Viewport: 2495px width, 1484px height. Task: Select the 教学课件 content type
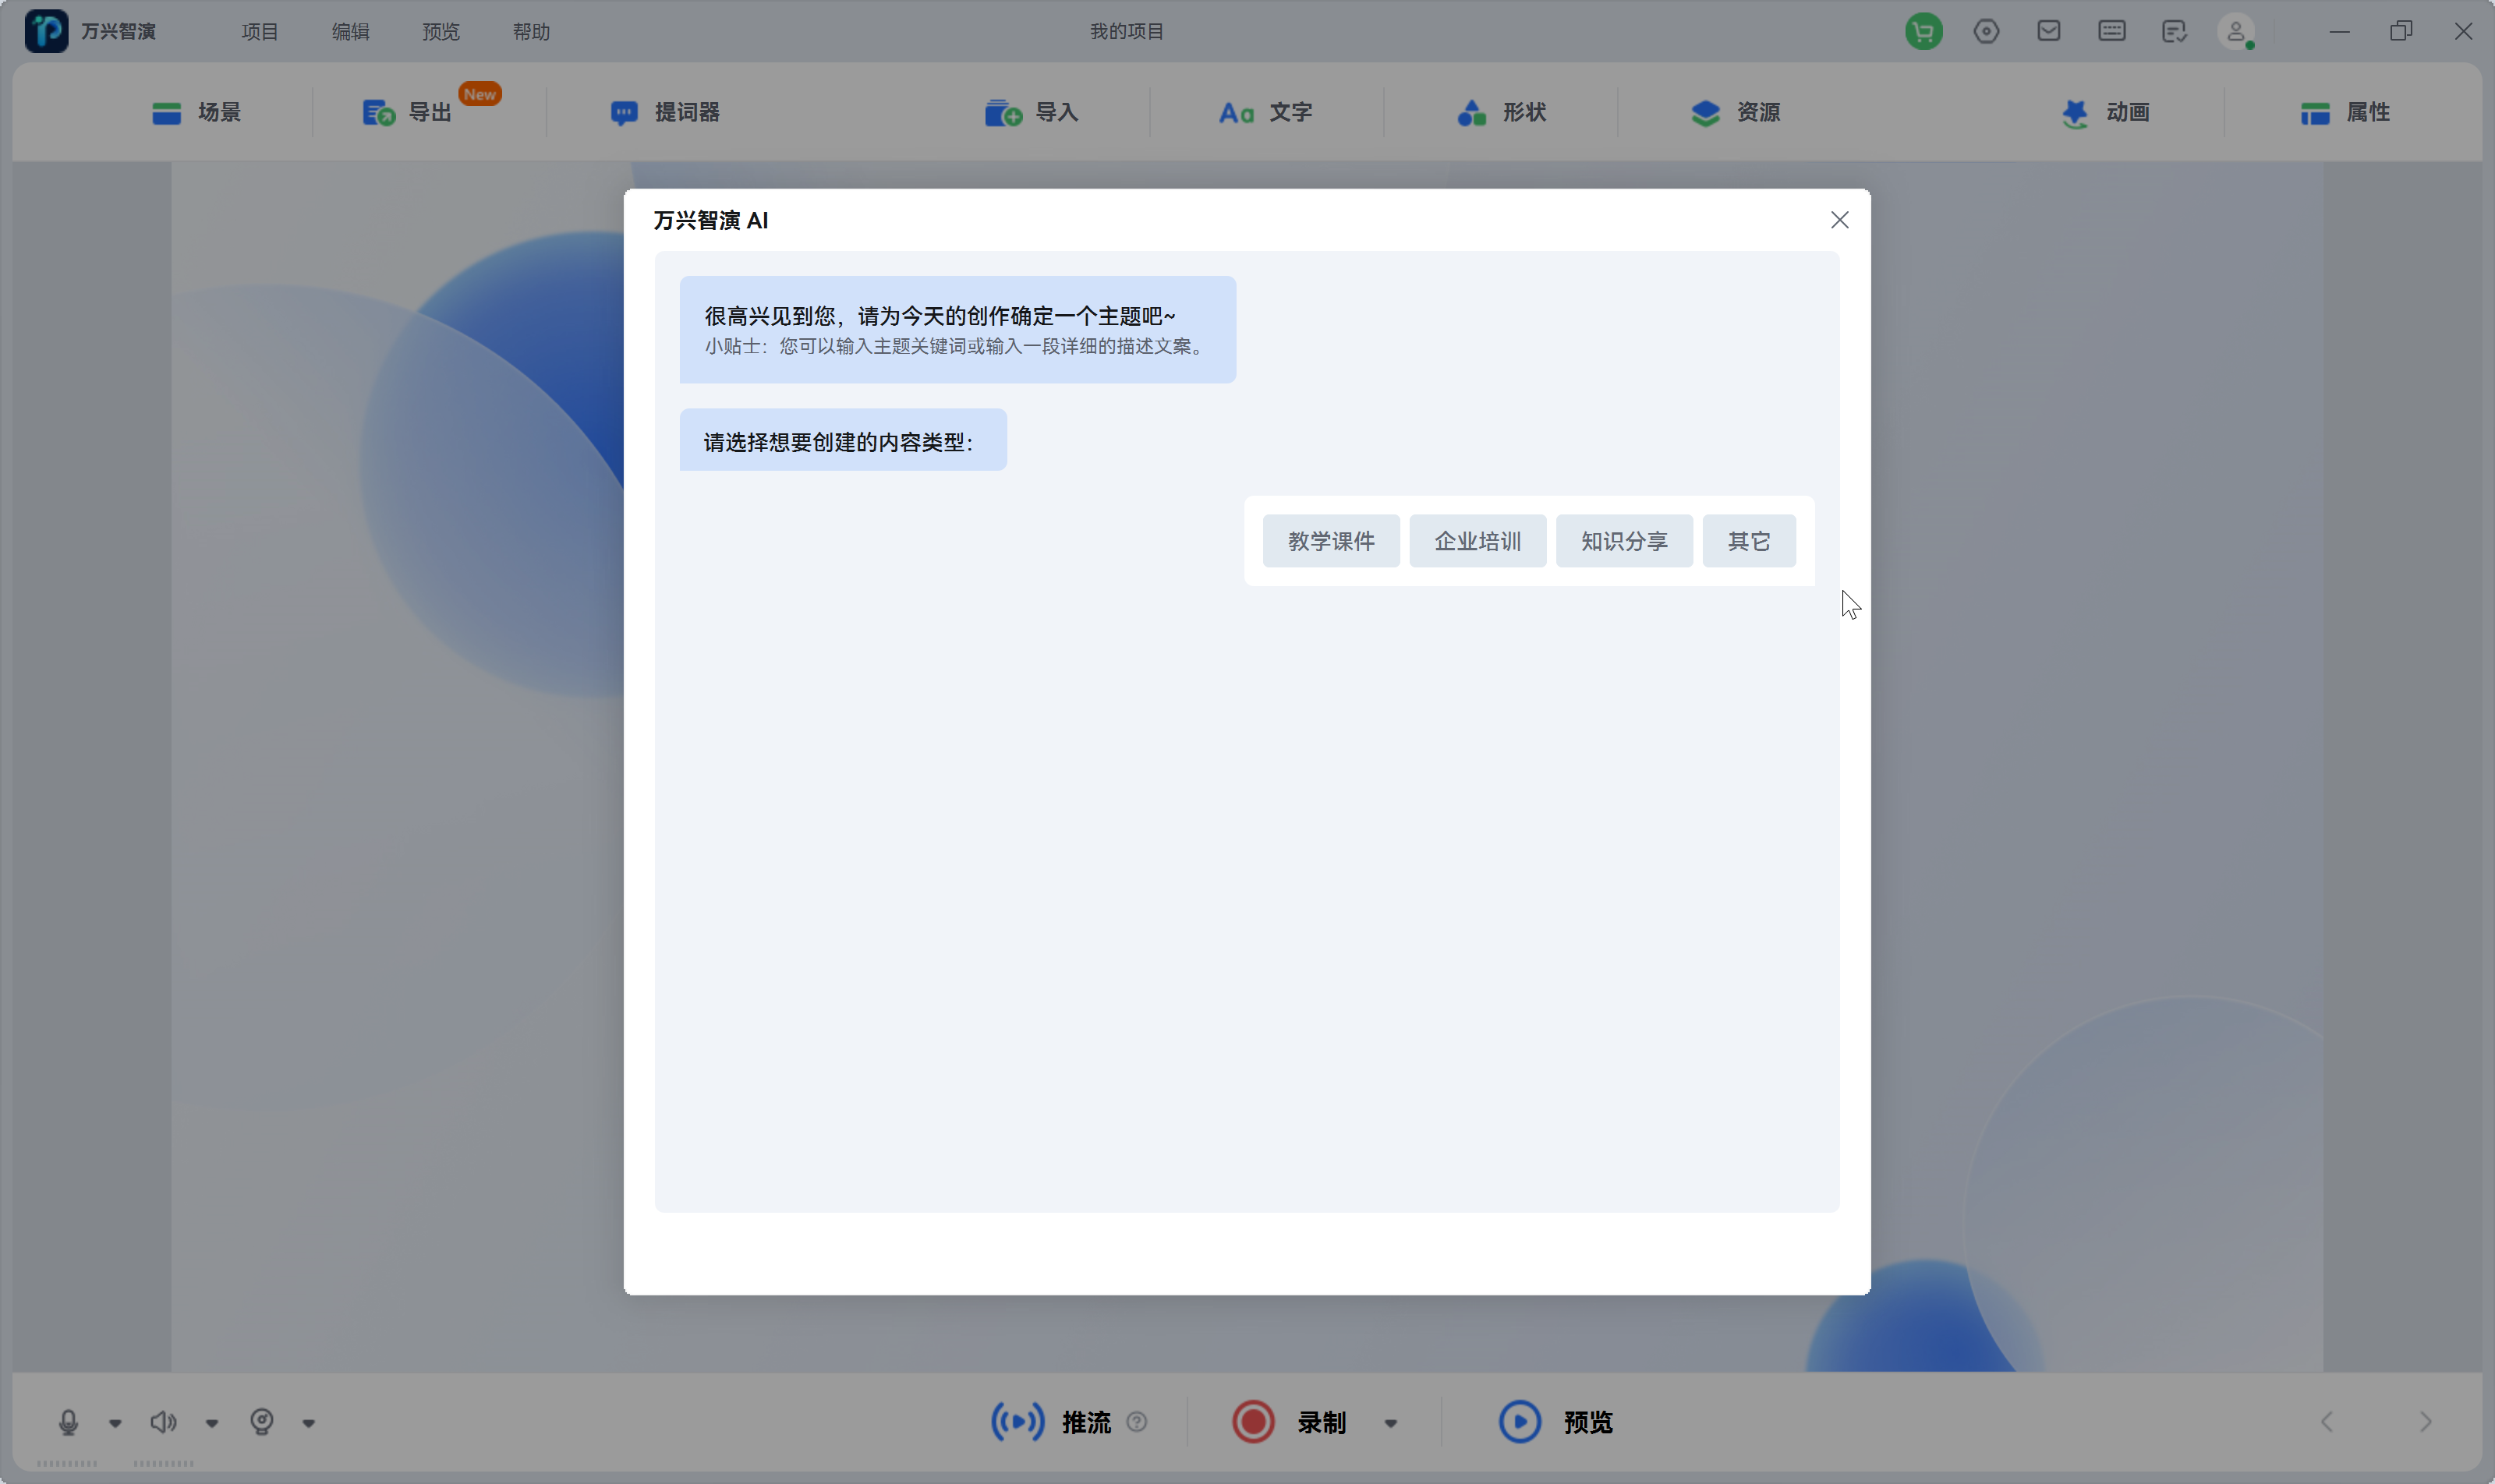coord(1330,540)
